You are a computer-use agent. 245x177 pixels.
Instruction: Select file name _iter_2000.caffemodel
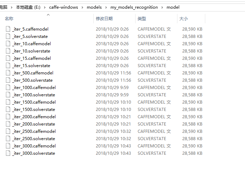coord(34,117)
